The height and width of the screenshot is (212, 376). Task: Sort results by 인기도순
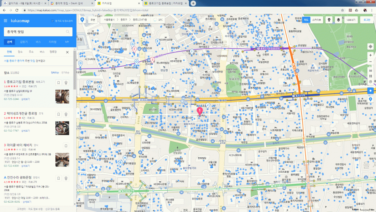(x=65, y=73)
